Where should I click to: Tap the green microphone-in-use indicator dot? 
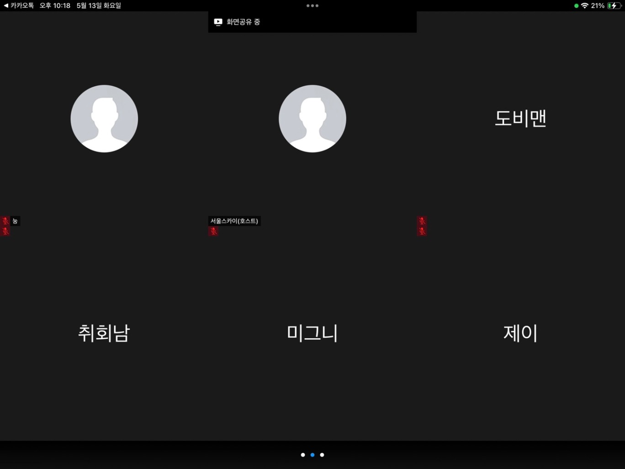(x=576, y=6)
